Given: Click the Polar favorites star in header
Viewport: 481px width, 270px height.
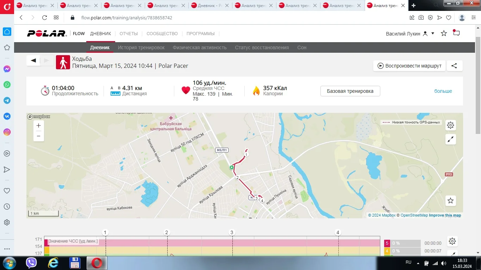Looking at the screenshot, I should tap(444, 33).
